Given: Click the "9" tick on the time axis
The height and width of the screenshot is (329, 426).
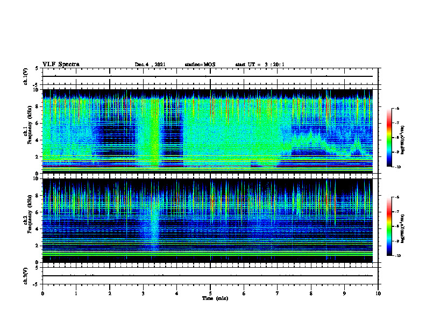Looking at the screenshot, I should click(344, 294).
